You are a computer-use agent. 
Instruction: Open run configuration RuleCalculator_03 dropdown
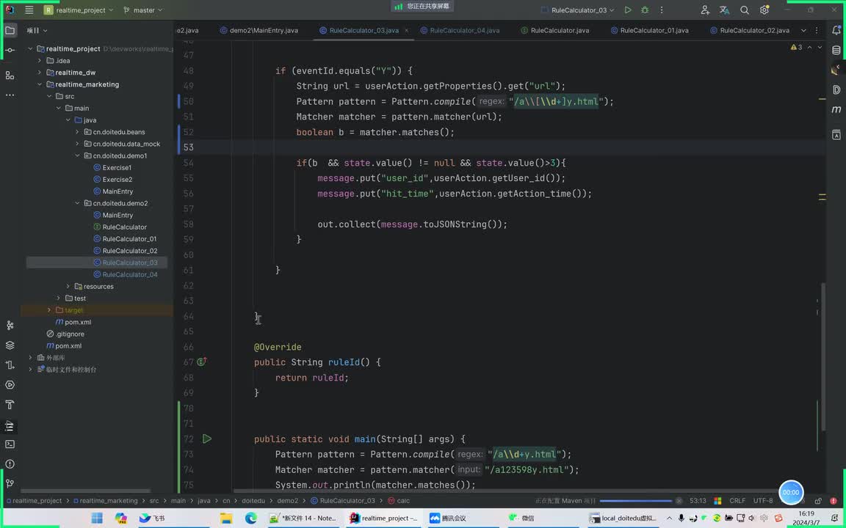583,10
